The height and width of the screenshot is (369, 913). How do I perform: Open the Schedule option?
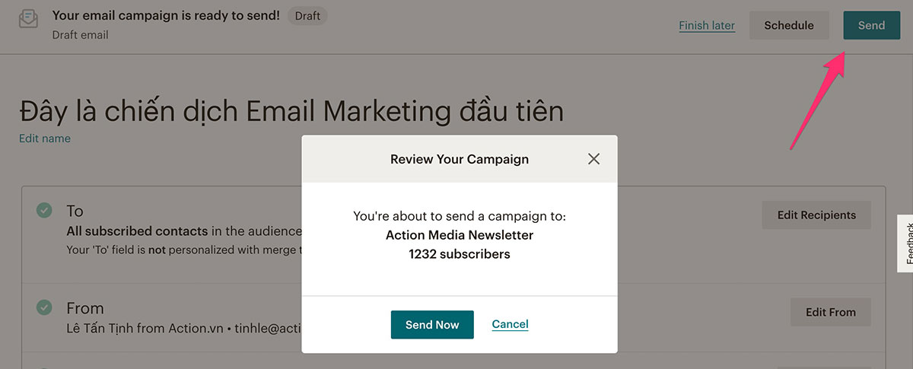[x=789, y=25]
